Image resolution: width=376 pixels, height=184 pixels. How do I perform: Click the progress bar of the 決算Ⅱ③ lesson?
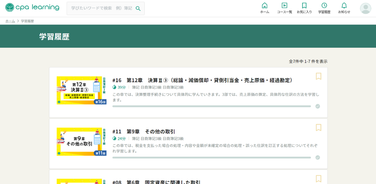212,106
